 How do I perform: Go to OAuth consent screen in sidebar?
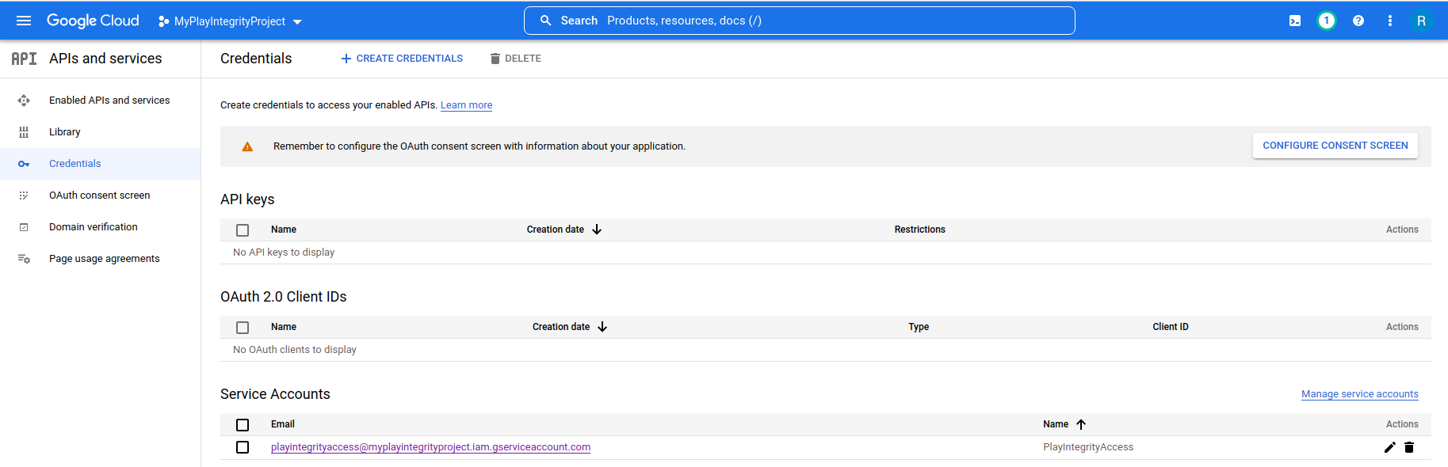99,196
